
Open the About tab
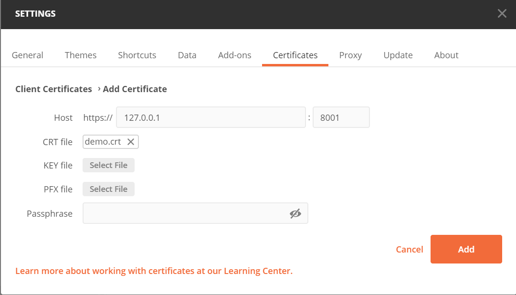[x=446, y=55]
